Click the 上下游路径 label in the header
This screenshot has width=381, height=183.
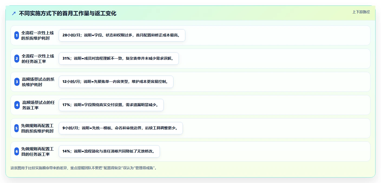click(x=361, y=12)
